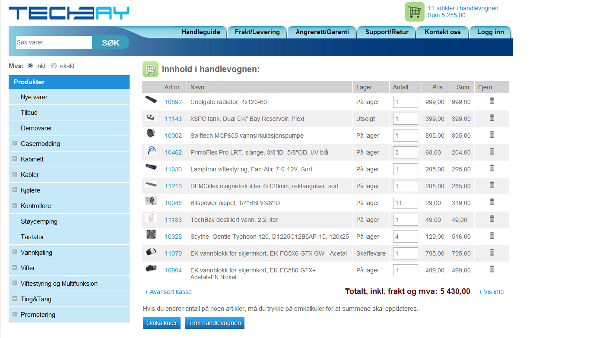The image size is (590, 338).
Task: Click the Omkalkuler button
Action: pyautogui.click(x=162, y=323)
